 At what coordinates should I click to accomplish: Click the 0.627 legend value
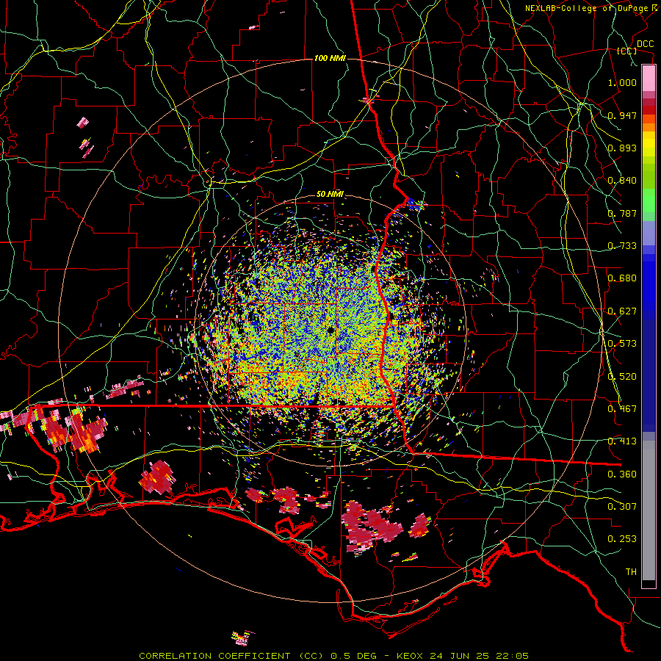[x=622, y=311]
